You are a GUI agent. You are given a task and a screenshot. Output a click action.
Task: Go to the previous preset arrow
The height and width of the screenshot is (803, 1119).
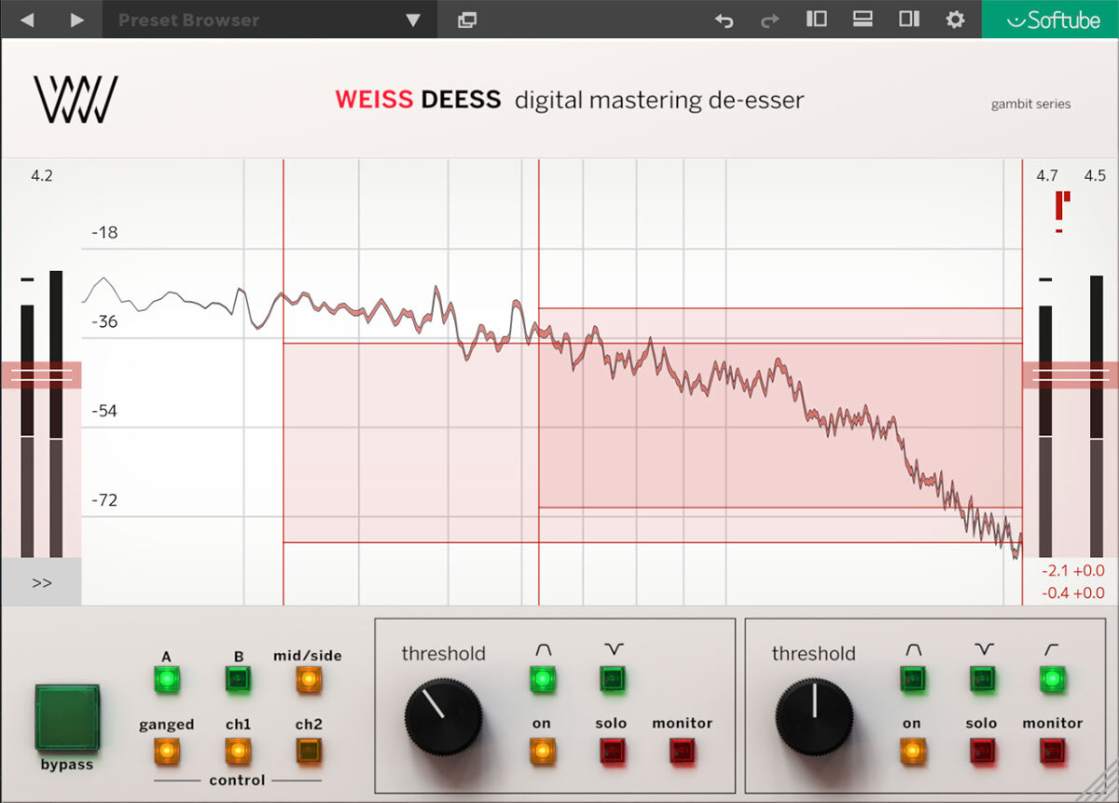click(x=27, y=20)
